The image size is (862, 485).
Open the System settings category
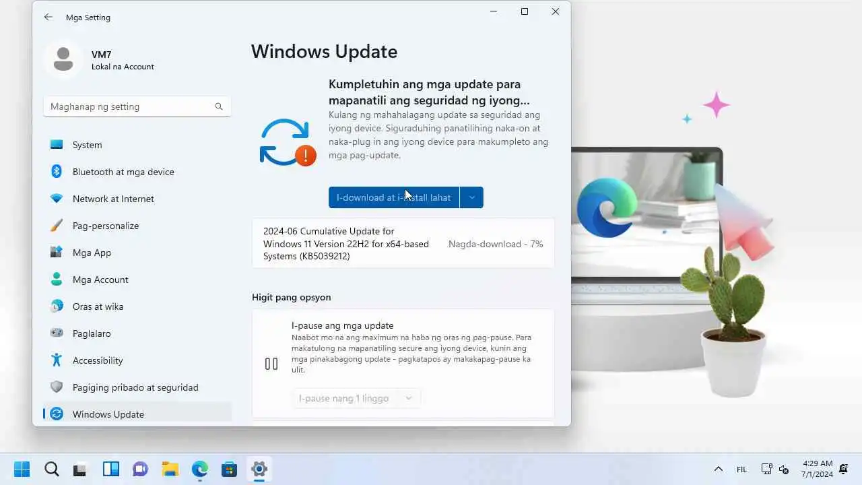[137, 145]
